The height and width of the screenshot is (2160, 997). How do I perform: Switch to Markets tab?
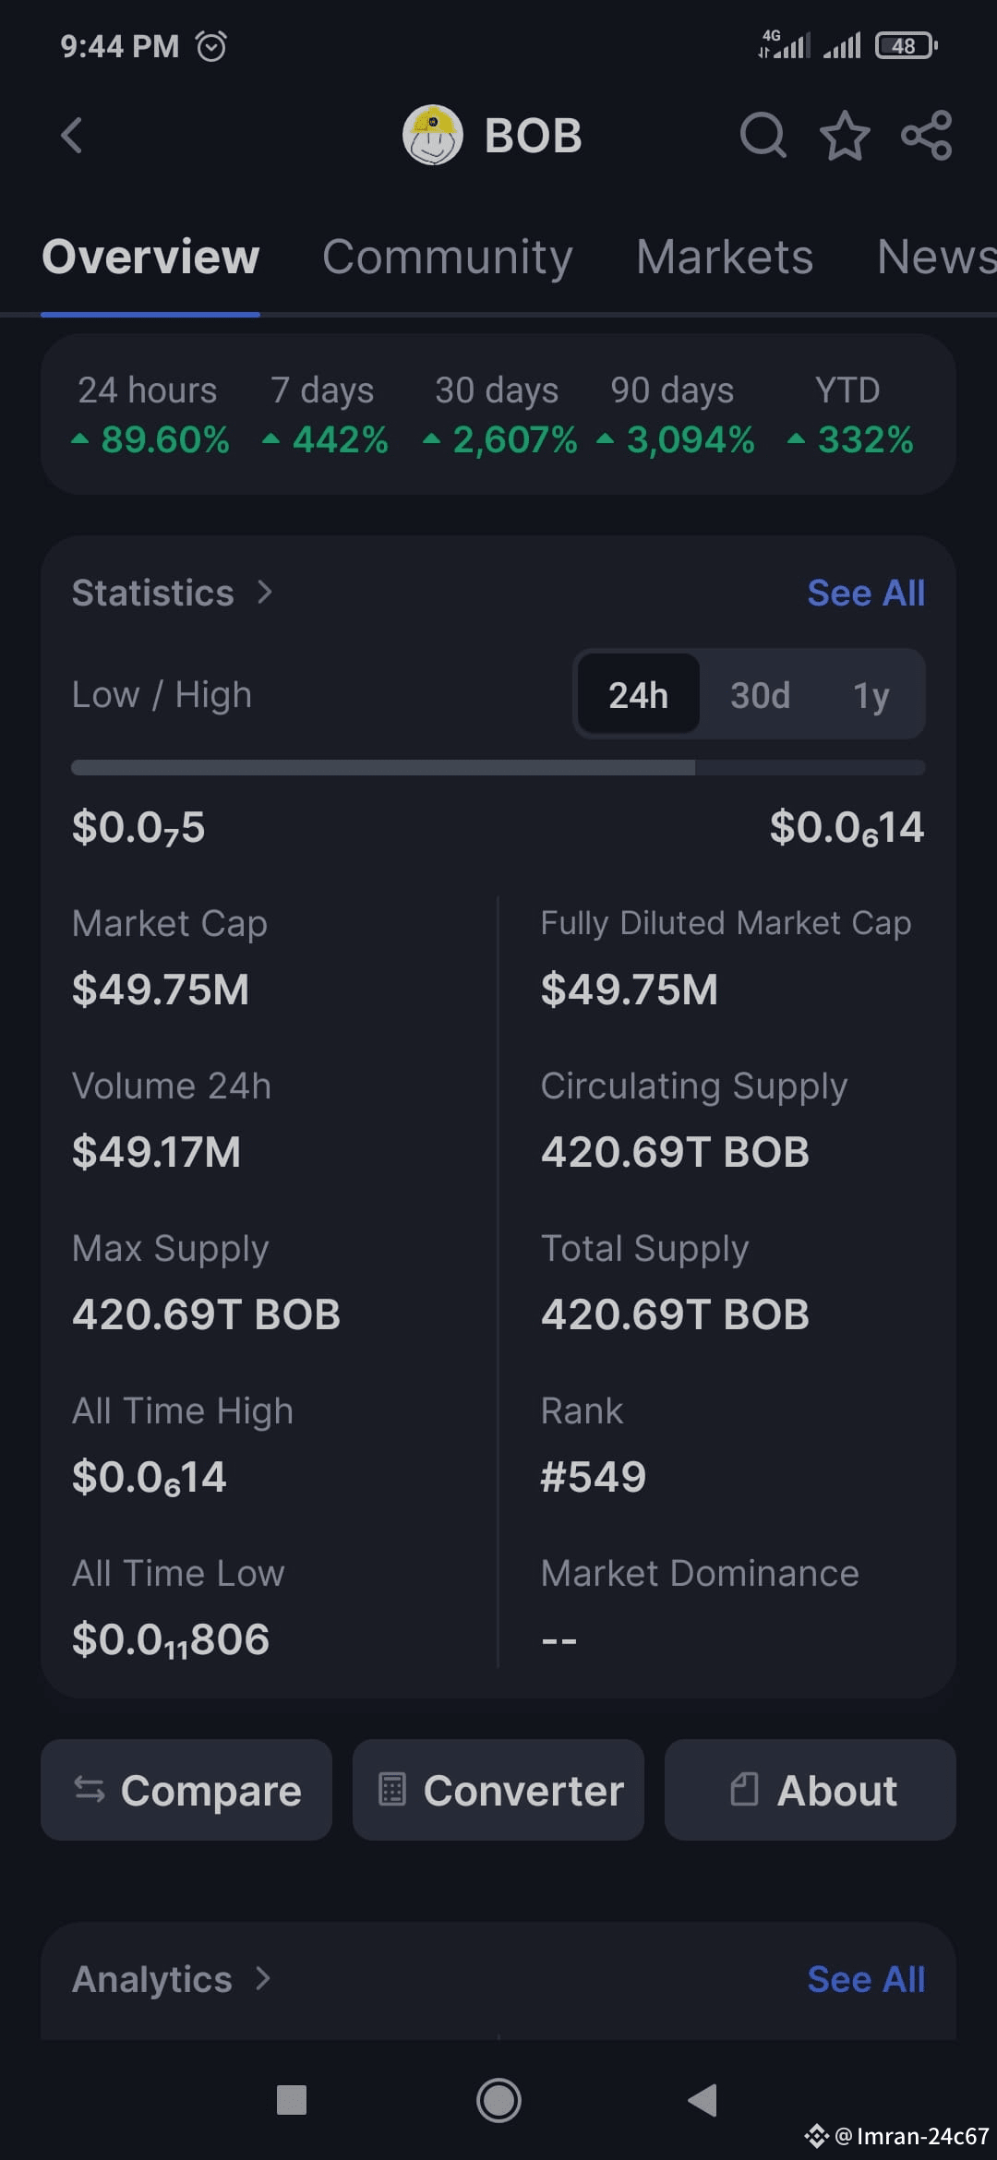[725, 257]
